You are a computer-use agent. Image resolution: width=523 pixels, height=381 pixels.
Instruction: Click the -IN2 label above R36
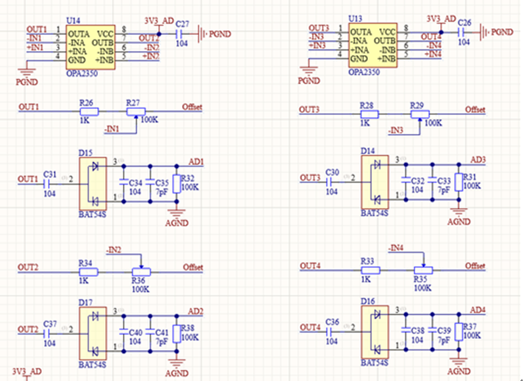click(x=114, y=250)
